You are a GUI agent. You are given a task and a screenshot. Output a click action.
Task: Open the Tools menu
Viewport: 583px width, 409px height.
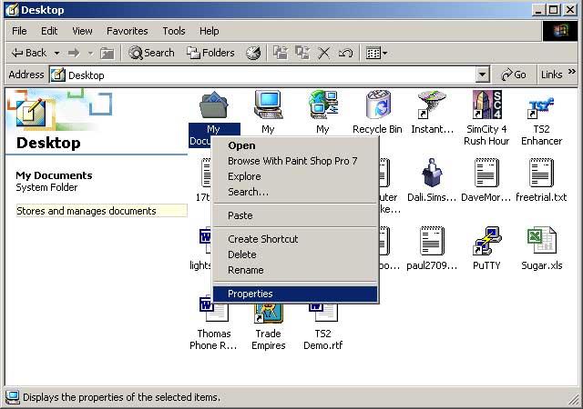click(174, 31)
